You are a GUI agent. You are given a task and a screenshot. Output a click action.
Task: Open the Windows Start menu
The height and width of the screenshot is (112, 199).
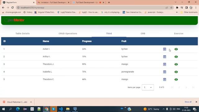click(3, 109)
